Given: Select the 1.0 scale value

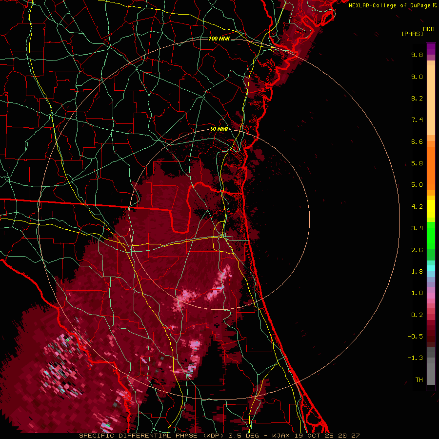Looking at the screenshot, I should (x=417, y=293).
